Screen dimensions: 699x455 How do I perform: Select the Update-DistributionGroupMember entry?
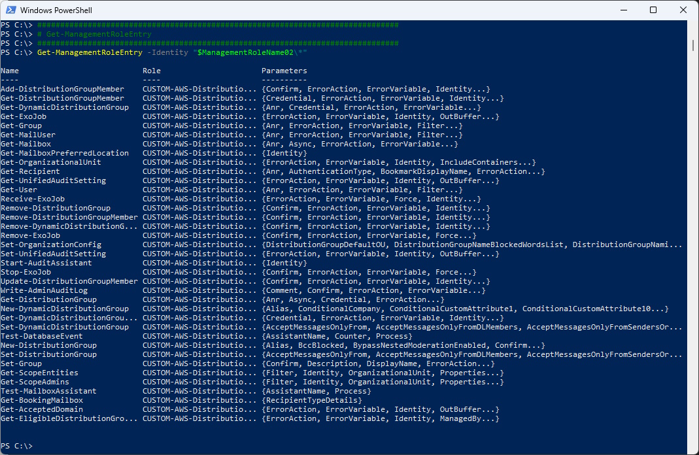pos(69,281)
